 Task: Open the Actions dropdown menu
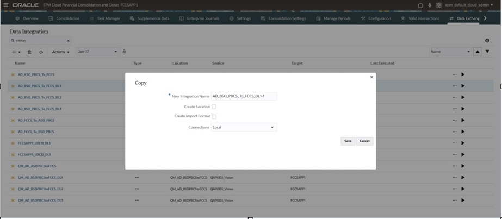click(61, 52)
